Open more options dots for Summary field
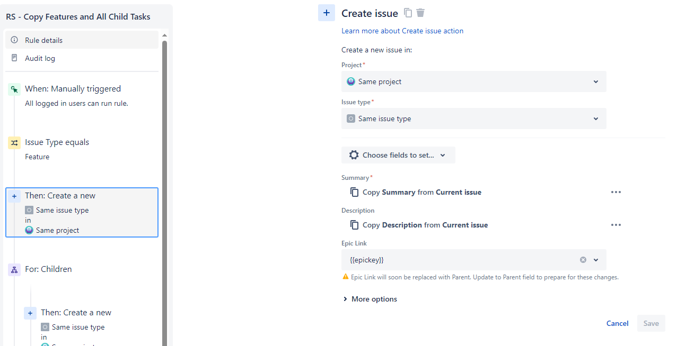This screenshot has width=677, height=346. pyautogui.click(x=616, y=192)
